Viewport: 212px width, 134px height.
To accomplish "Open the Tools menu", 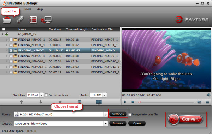I will tap(28, 9).
